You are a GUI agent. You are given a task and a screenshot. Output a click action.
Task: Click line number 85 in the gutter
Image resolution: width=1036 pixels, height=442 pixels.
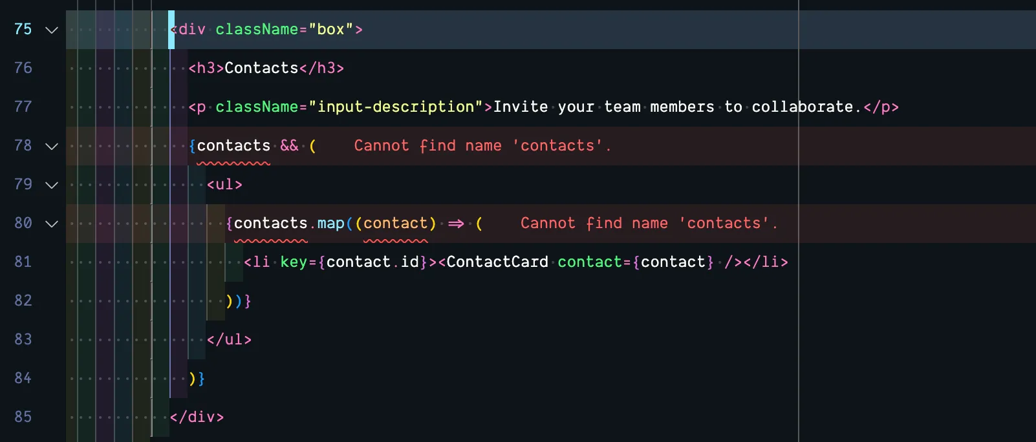[x=23, y=417]
